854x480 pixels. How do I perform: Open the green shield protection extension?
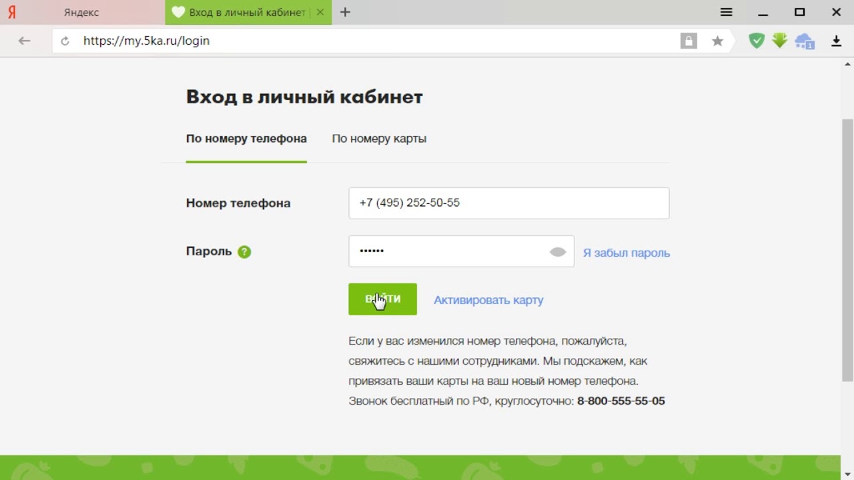(x=756, y=41)
